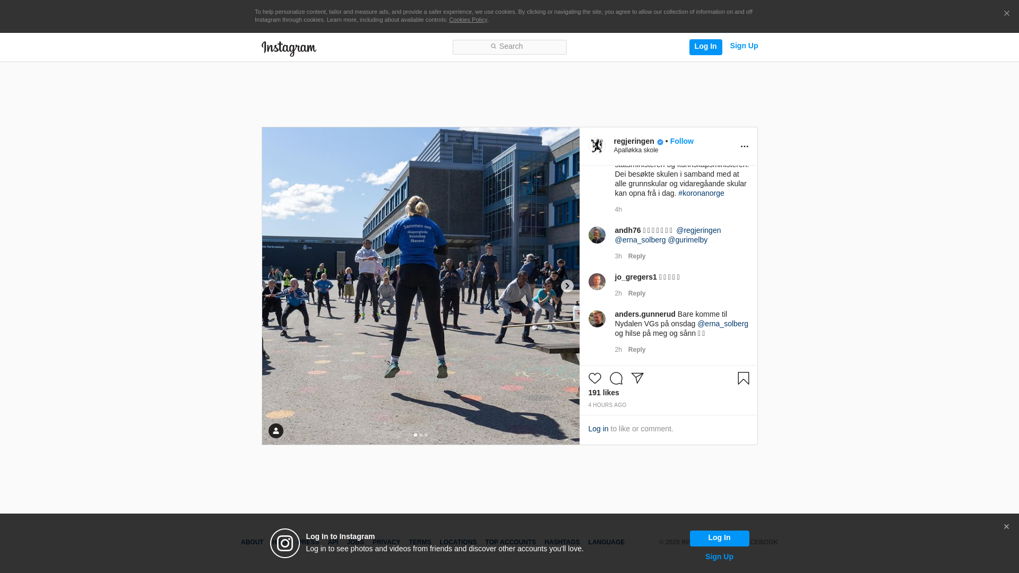Click the 4 HOURS AGO timestamp
1019x573 pixels.
coord(607,405)
